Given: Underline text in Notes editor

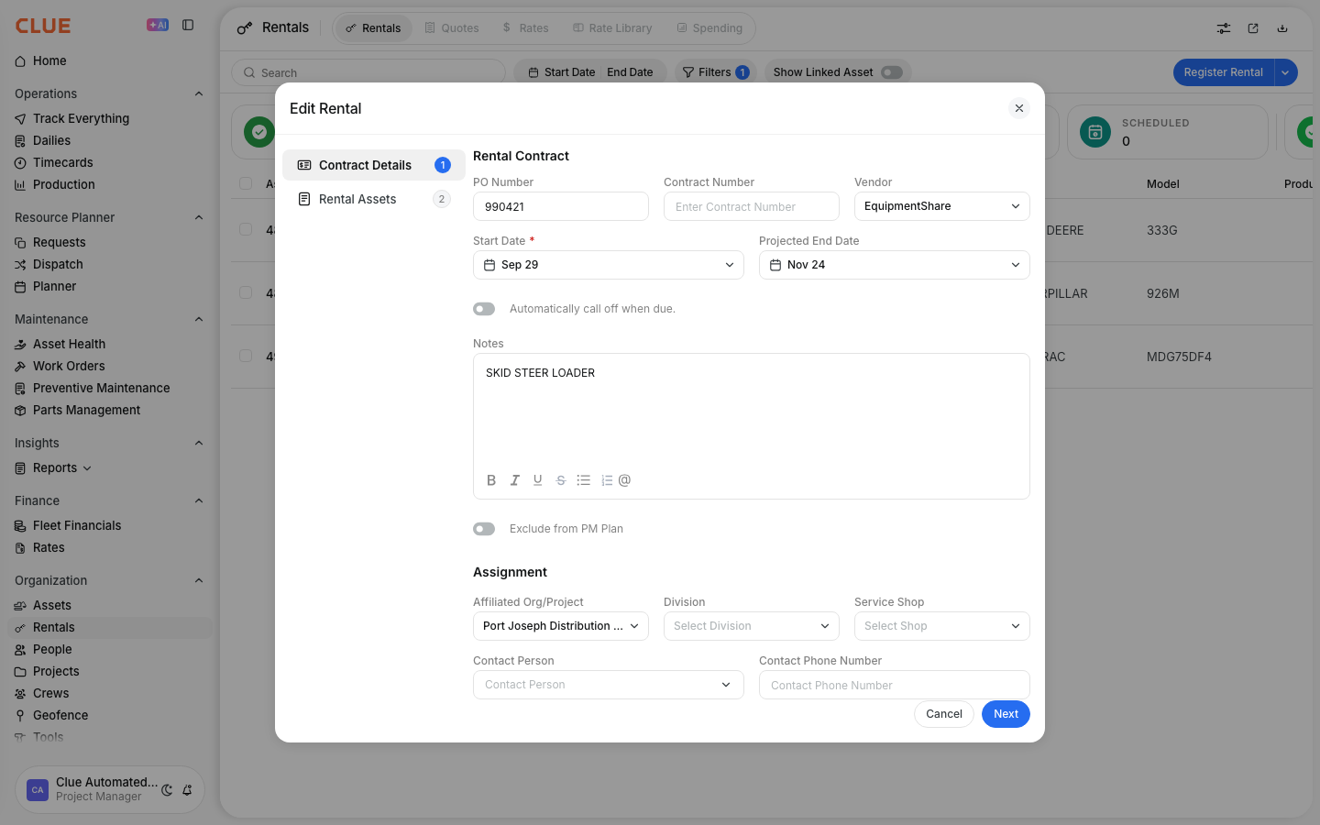Looking at the screenshot, I should pyautogui.click(x=538, y=480).
